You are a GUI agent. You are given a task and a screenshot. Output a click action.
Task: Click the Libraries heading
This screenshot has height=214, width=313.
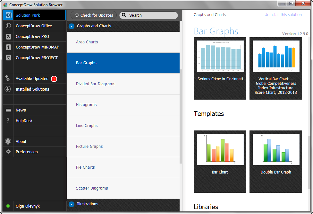[206, 207]
